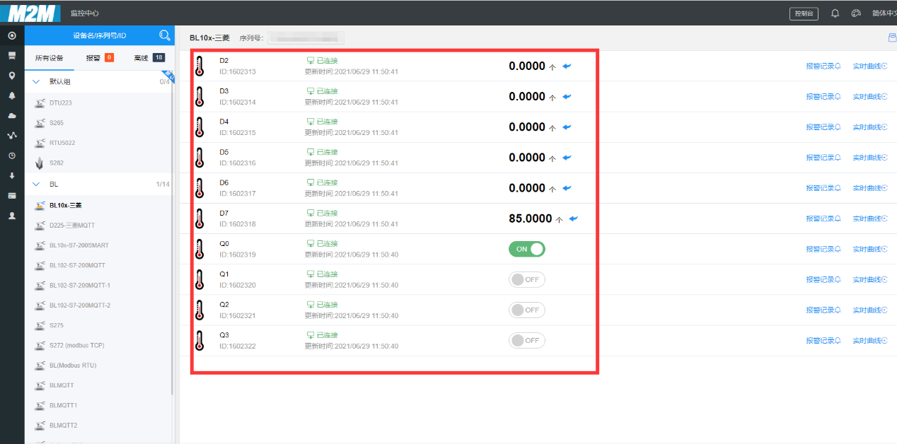
Task: Open the theme palette icon in top bar
Action: pyautogui.click(x=855, y=13)
